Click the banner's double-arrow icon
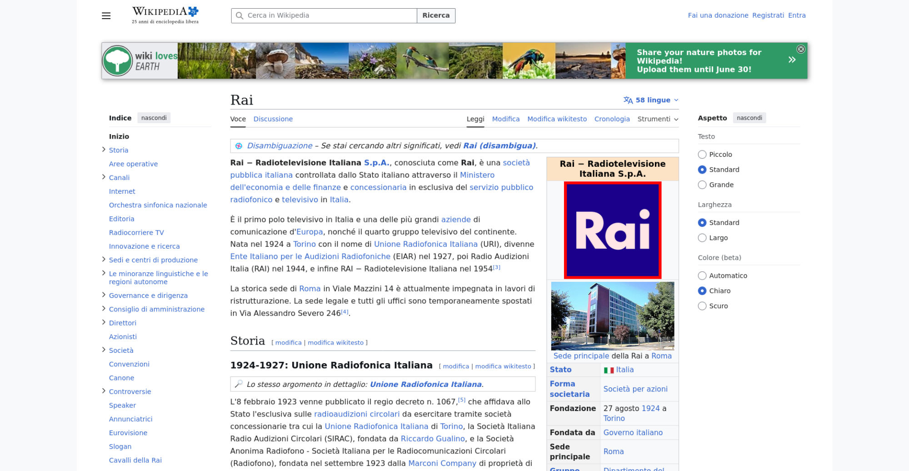 [792, 60]
